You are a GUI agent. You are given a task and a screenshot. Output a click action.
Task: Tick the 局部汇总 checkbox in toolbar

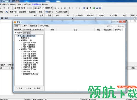(x=44, y=8)
